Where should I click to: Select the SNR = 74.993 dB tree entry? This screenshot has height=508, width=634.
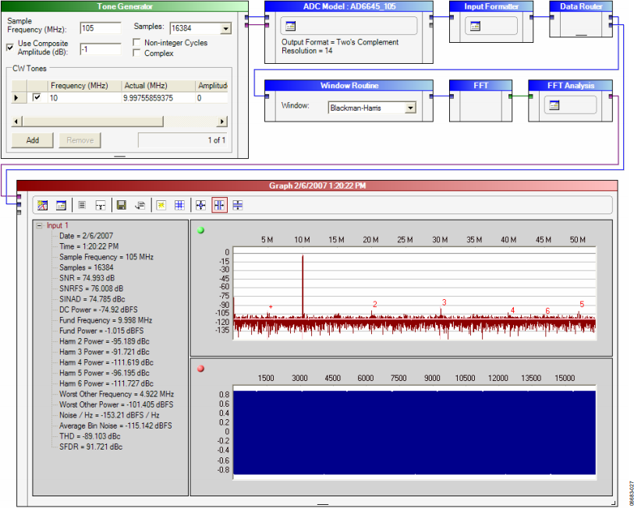[87, 278]
